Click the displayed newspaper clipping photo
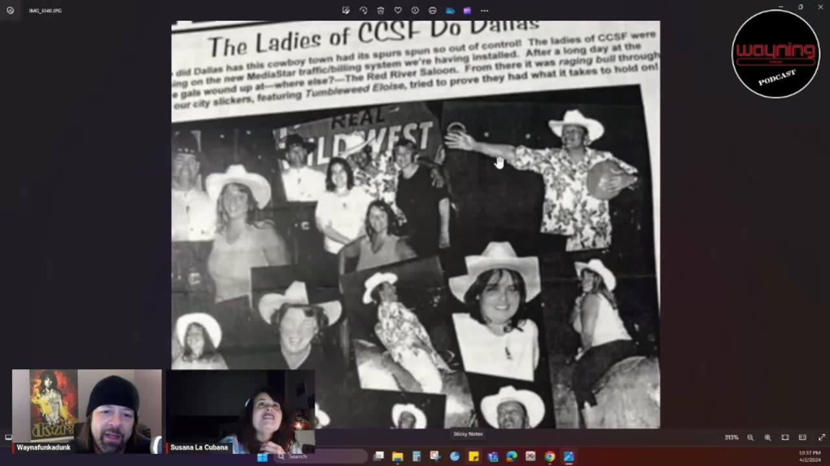The height and width of the screenshot is (466, 830). point(416,225)
